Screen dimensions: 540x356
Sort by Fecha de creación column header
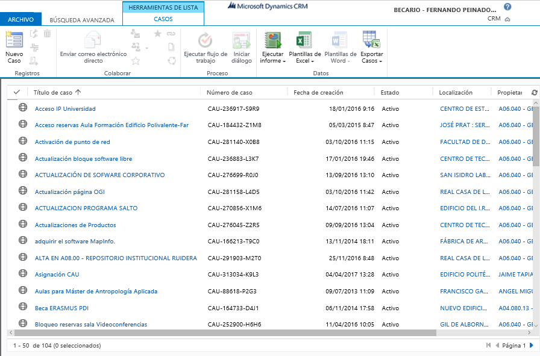pyautogui.click(x=318, y=93)
